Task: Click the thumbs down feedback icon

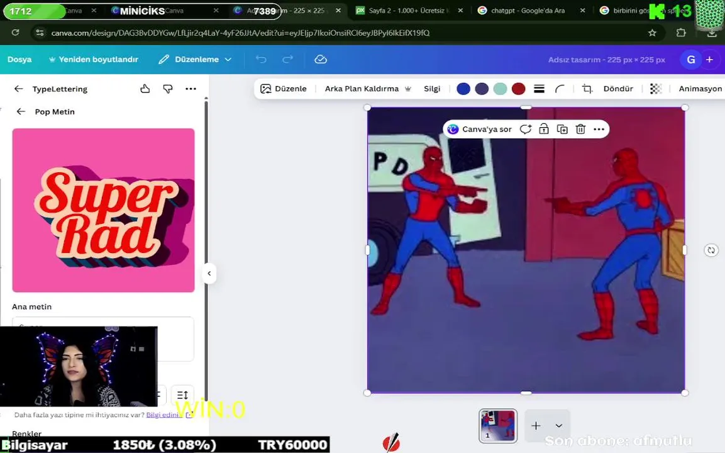Action: (x=168, y=89)
